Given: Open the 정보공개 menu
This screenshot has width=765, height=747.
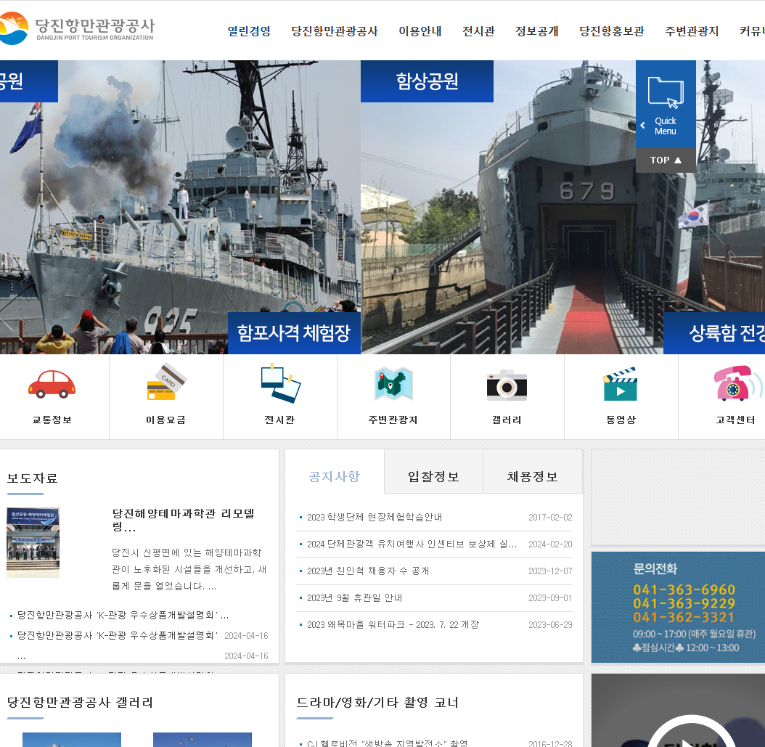Looking at the screenshot, I should point(537,31).
